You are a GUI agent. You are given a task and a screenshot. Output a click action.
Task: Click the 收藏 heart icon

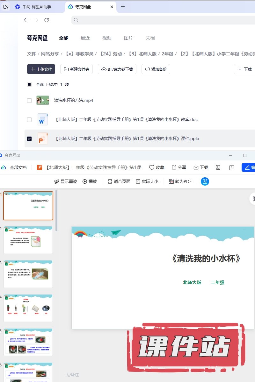pos(152,167)
